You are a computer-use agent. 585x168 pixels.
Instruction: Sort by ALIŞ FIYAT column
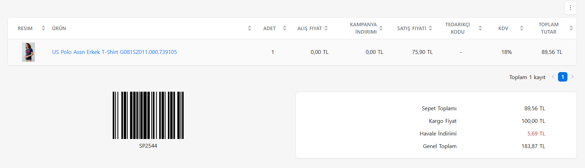click(326, 28)
